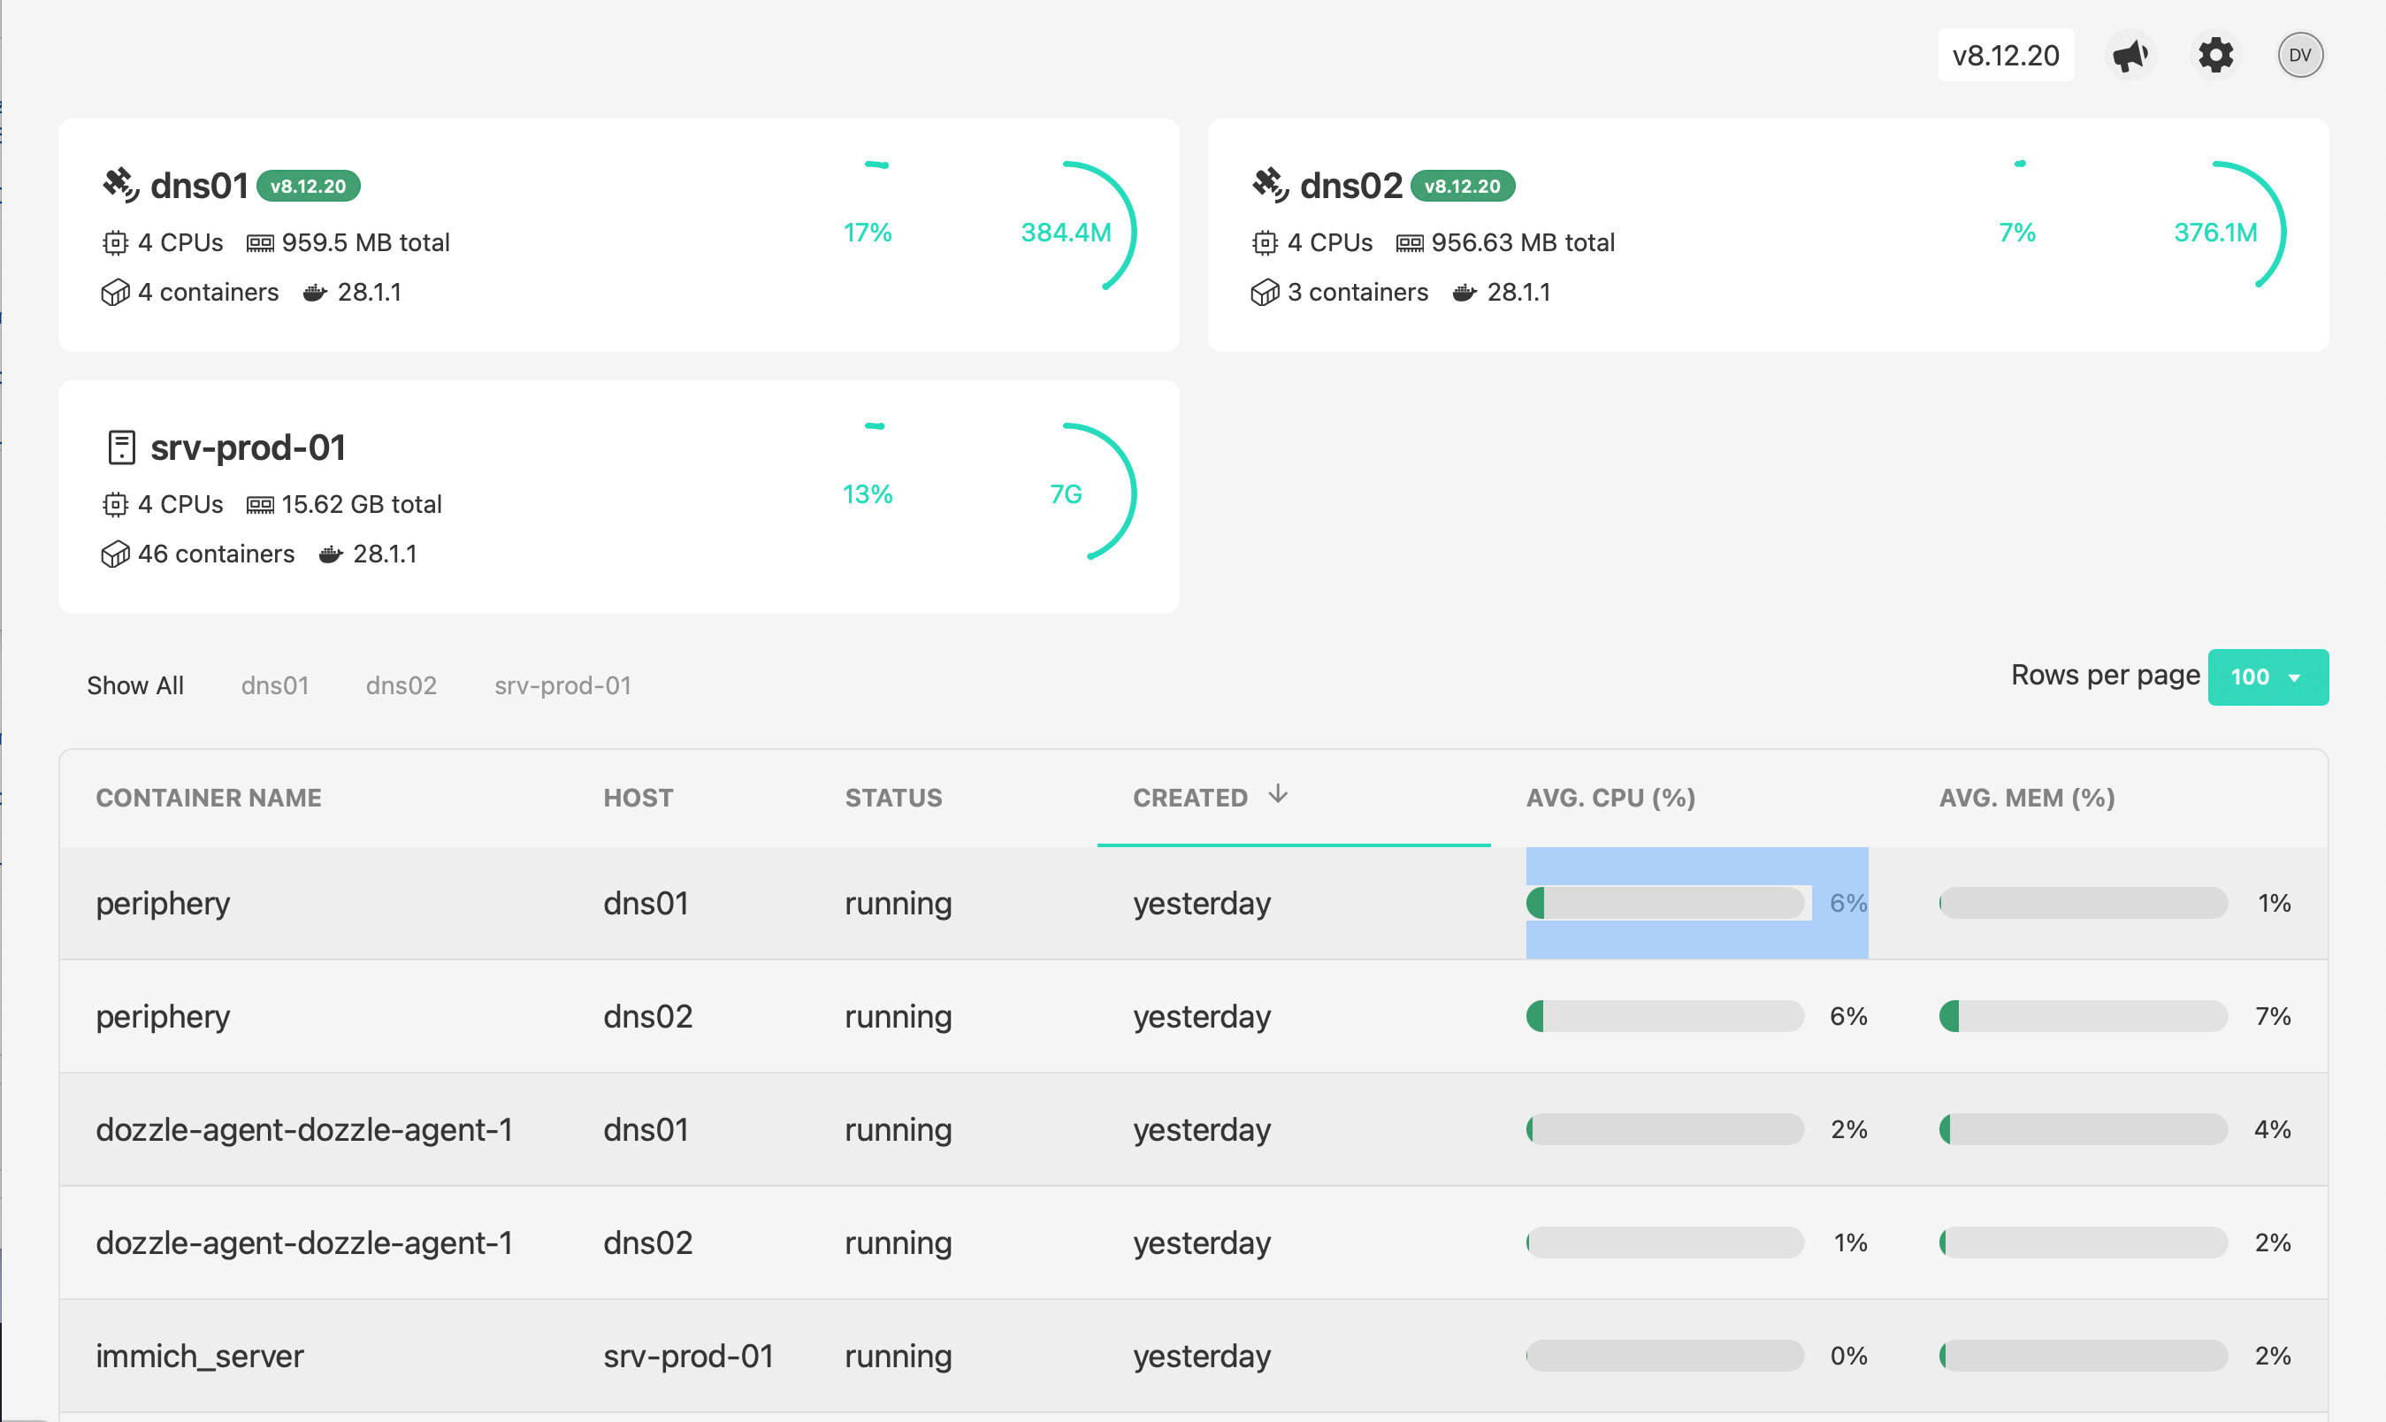Sort table by CONTAINER NAME column

pyautogui.click(x=209, y=796)
